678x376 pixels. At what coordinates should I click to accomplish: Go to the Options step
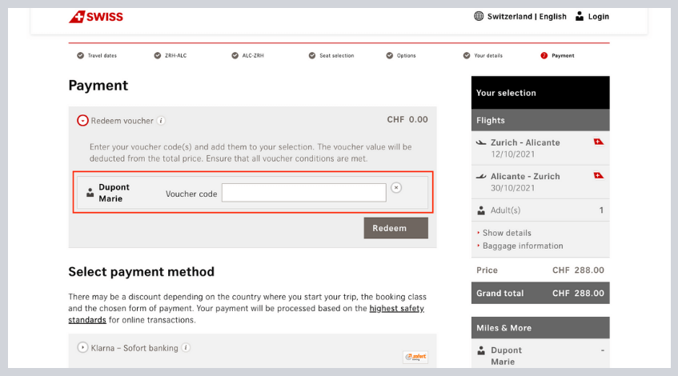(x=406, y=55)
